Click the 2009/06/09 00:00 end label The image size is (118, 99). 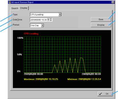coord(91,74)
